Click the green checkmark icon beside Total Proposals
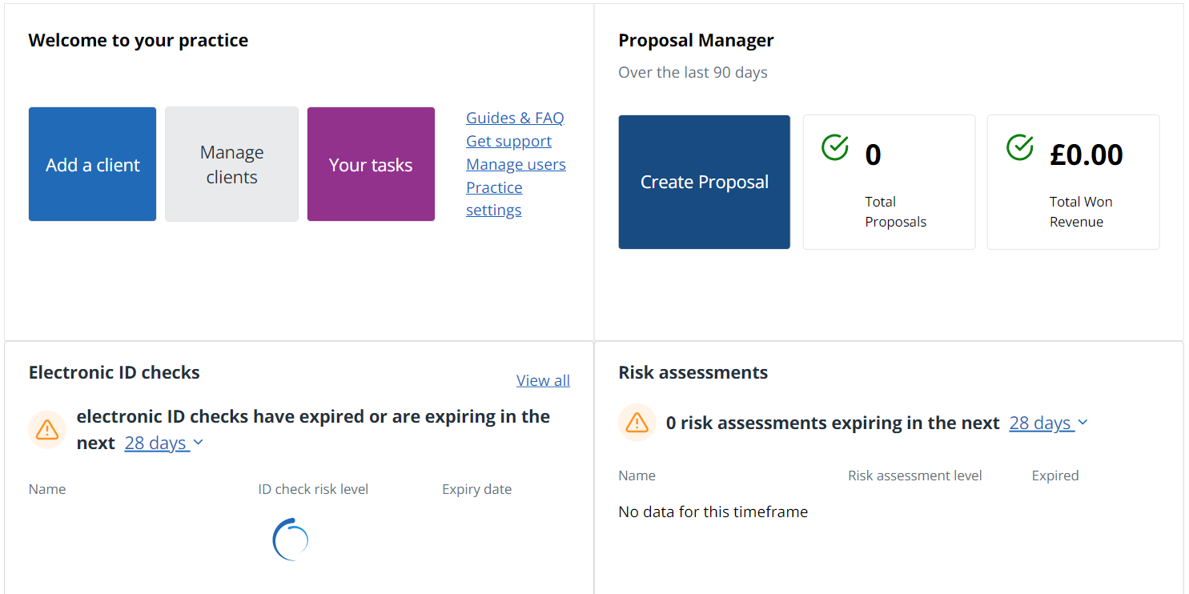 click(x=835, y=147)
